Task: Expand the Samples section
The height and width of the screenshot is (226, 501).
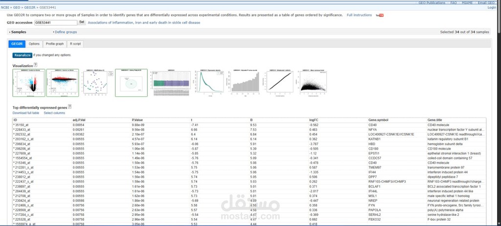Action: point(18,32)
